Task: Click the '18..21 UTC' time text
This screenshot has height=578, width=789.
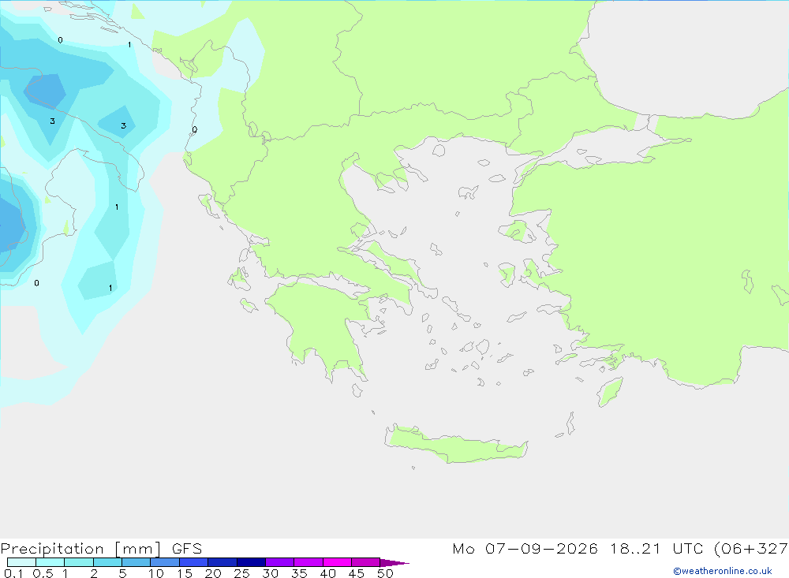Action: pos(656,549)
